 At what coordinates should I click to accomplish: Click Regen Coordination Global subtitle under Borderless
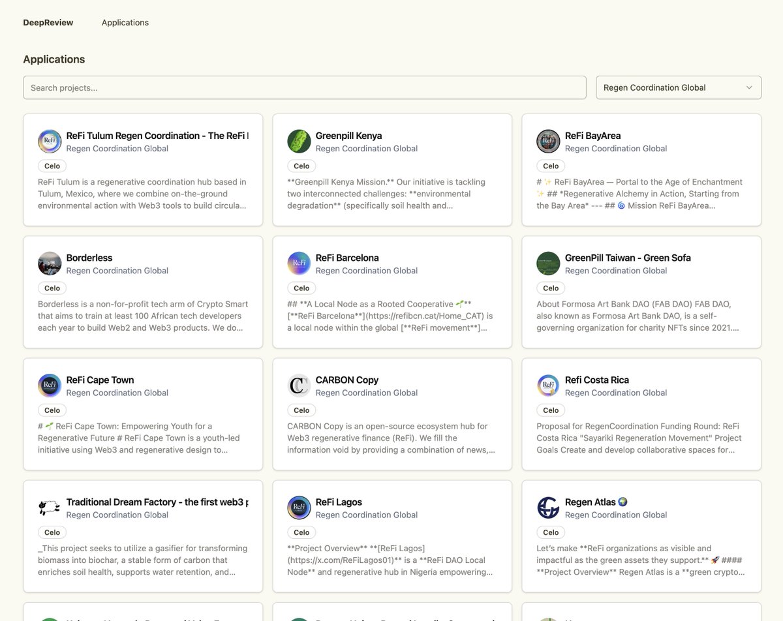pyautogui.click(x=117, y=271)
